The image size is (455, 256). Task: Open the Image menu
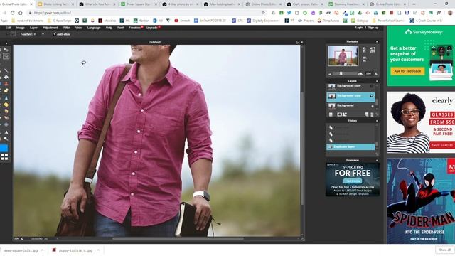tap(21, 28)
